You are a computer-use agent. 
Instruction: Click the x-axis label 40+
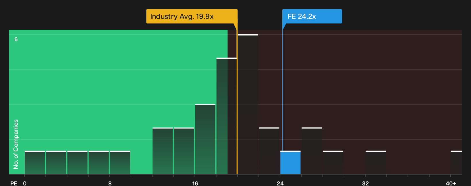(451, 183)
